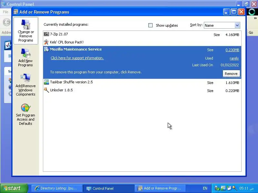The height and width of the screenshot is (193, 258).
Task: Click the 'rarely' usage link
Action: (234, 58)
